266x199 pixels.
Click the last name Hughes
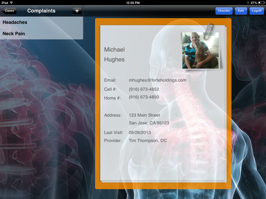click(x=114, y=60)
